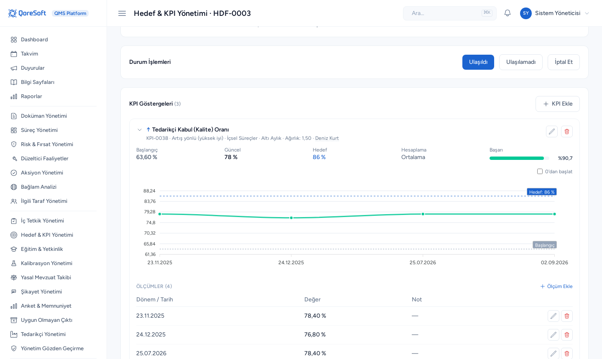Edit the 24.12.2025 measurement row

pyautogui.click(x=554, y=335)
